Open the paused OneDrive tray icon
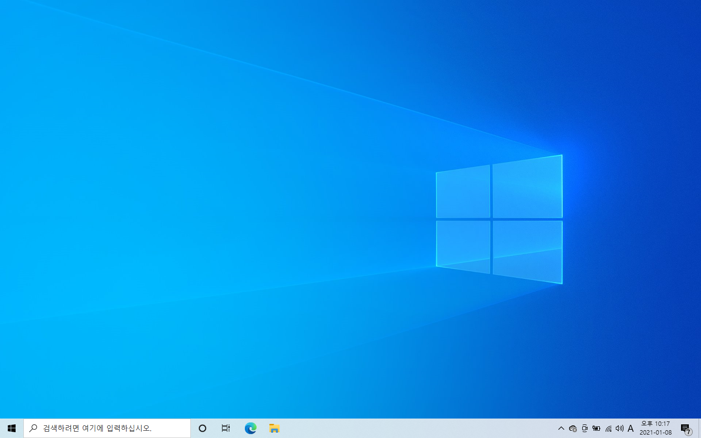Viewport: 701px width, 438px height. [x=572, y=428]
